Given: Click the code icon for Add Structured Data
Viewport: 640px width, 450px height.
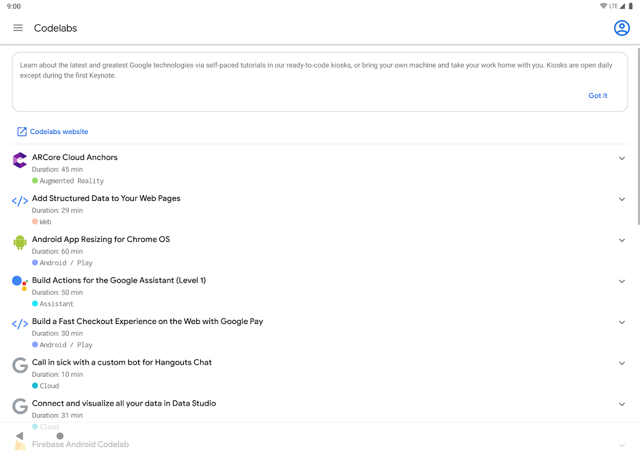Looking at the screenshot, I should point(20,201).
